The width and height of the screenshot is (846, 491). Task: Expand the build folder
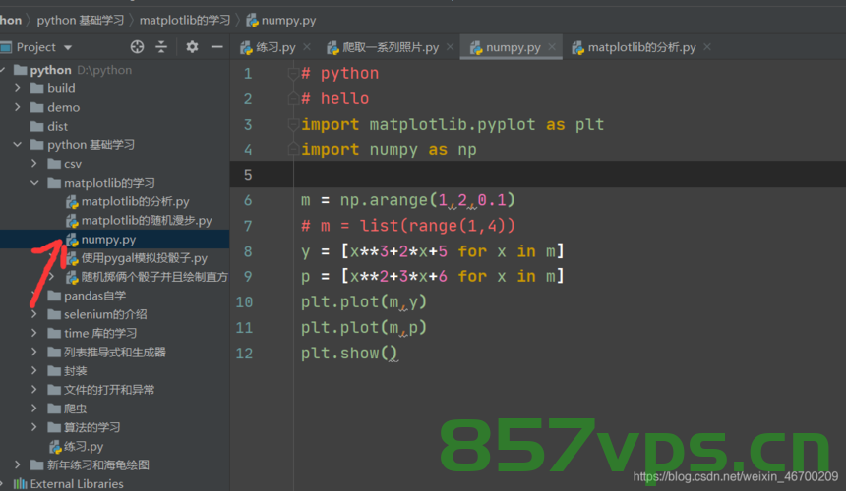coord(18,88)
